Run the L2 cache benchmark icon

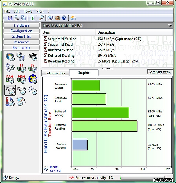point(33,68)
